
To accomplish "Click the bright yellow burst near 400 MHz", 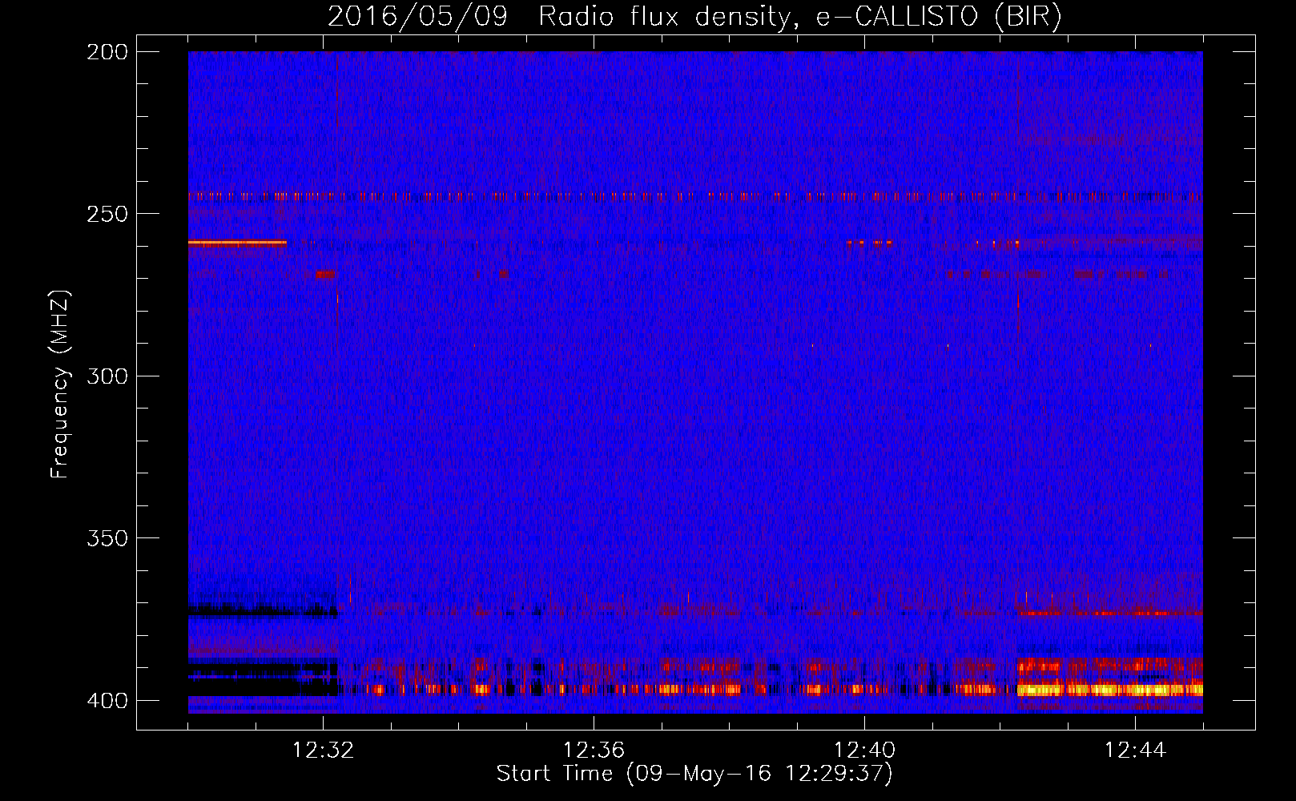I will tap(1110, 689).
